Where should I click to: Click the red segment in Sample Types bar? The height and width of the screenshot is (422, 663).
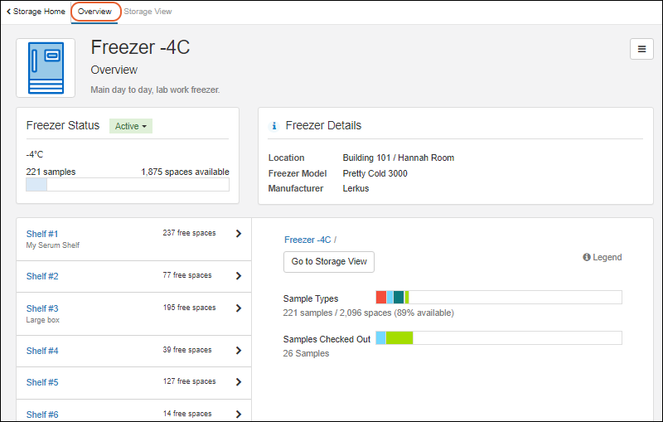pos(380,297)
